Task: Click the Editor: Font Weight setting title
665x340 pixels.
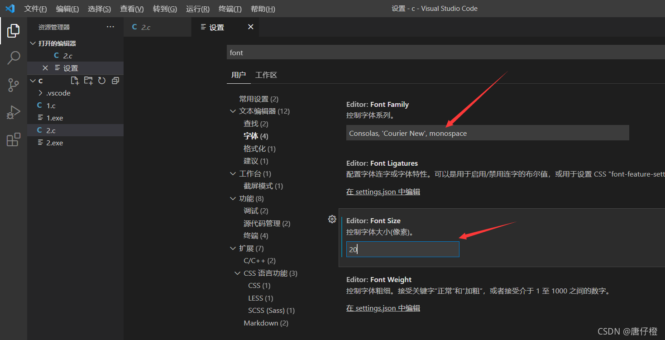Action: [x=379, y=280]
